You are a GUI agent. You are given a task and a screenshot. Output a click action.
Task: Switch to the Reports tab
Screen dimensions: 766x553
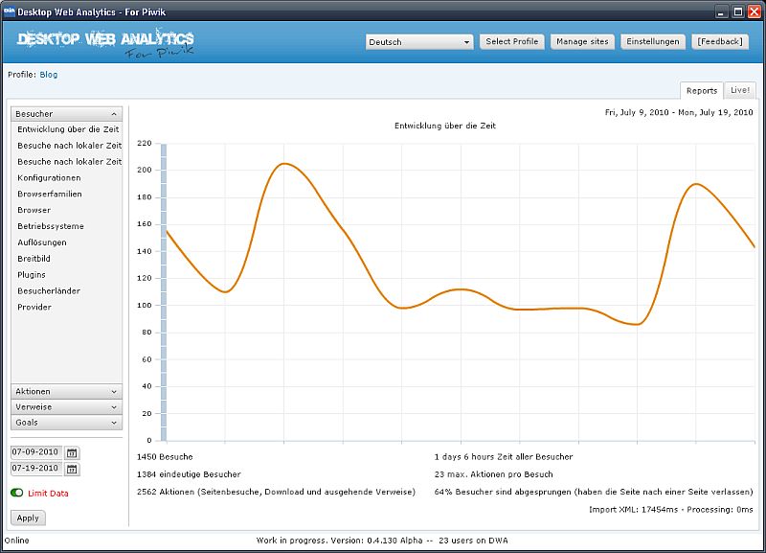coord(701,90)
